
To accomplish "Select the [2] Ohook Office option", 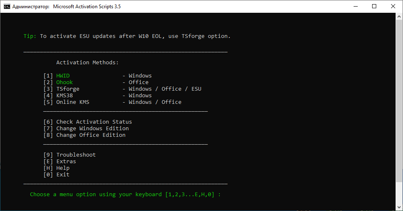I will pos(64,82).
